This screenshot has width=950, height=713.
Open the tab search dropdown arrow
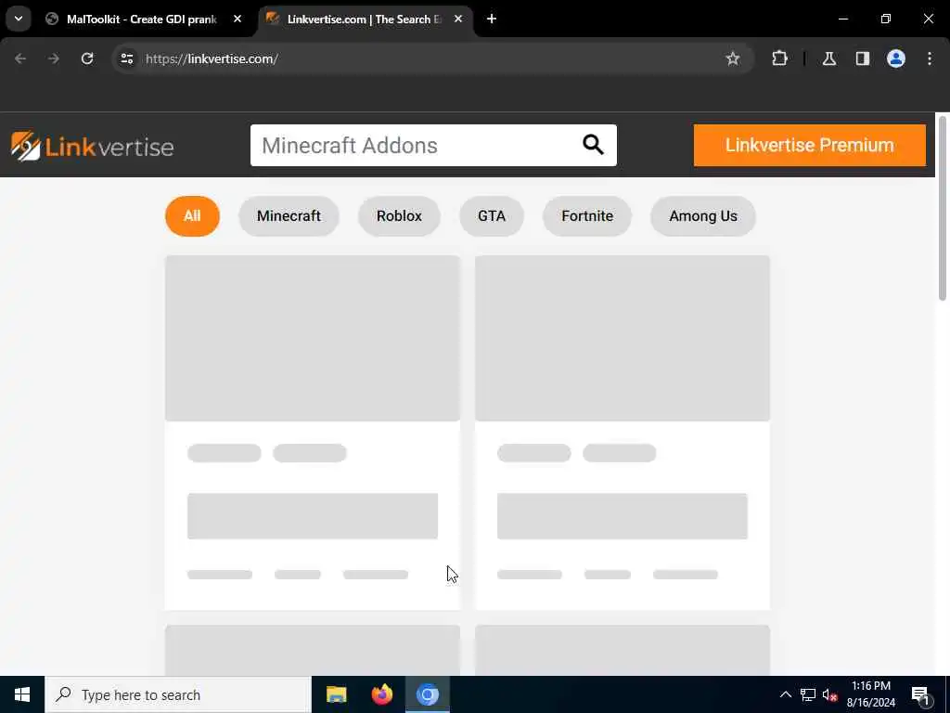pos(19,19)
